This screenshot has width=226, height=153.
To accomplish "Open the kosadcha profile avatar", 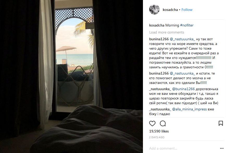I will coord(154,9).
